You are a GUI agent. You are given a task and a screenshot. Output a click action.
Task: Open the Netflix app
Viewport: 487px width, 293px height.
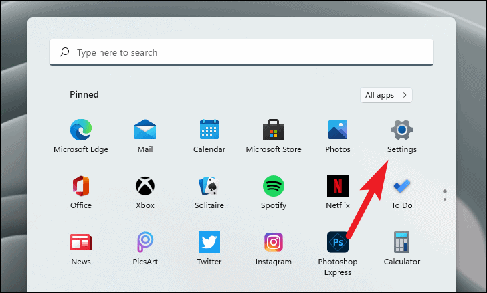click(338, 192)
